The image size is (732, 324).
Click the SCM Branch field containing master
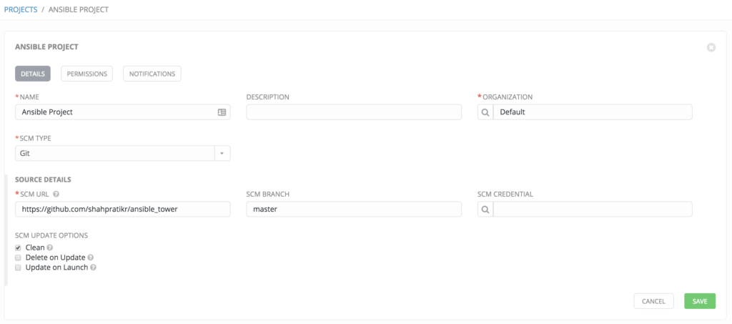click(x=354, y=209)
